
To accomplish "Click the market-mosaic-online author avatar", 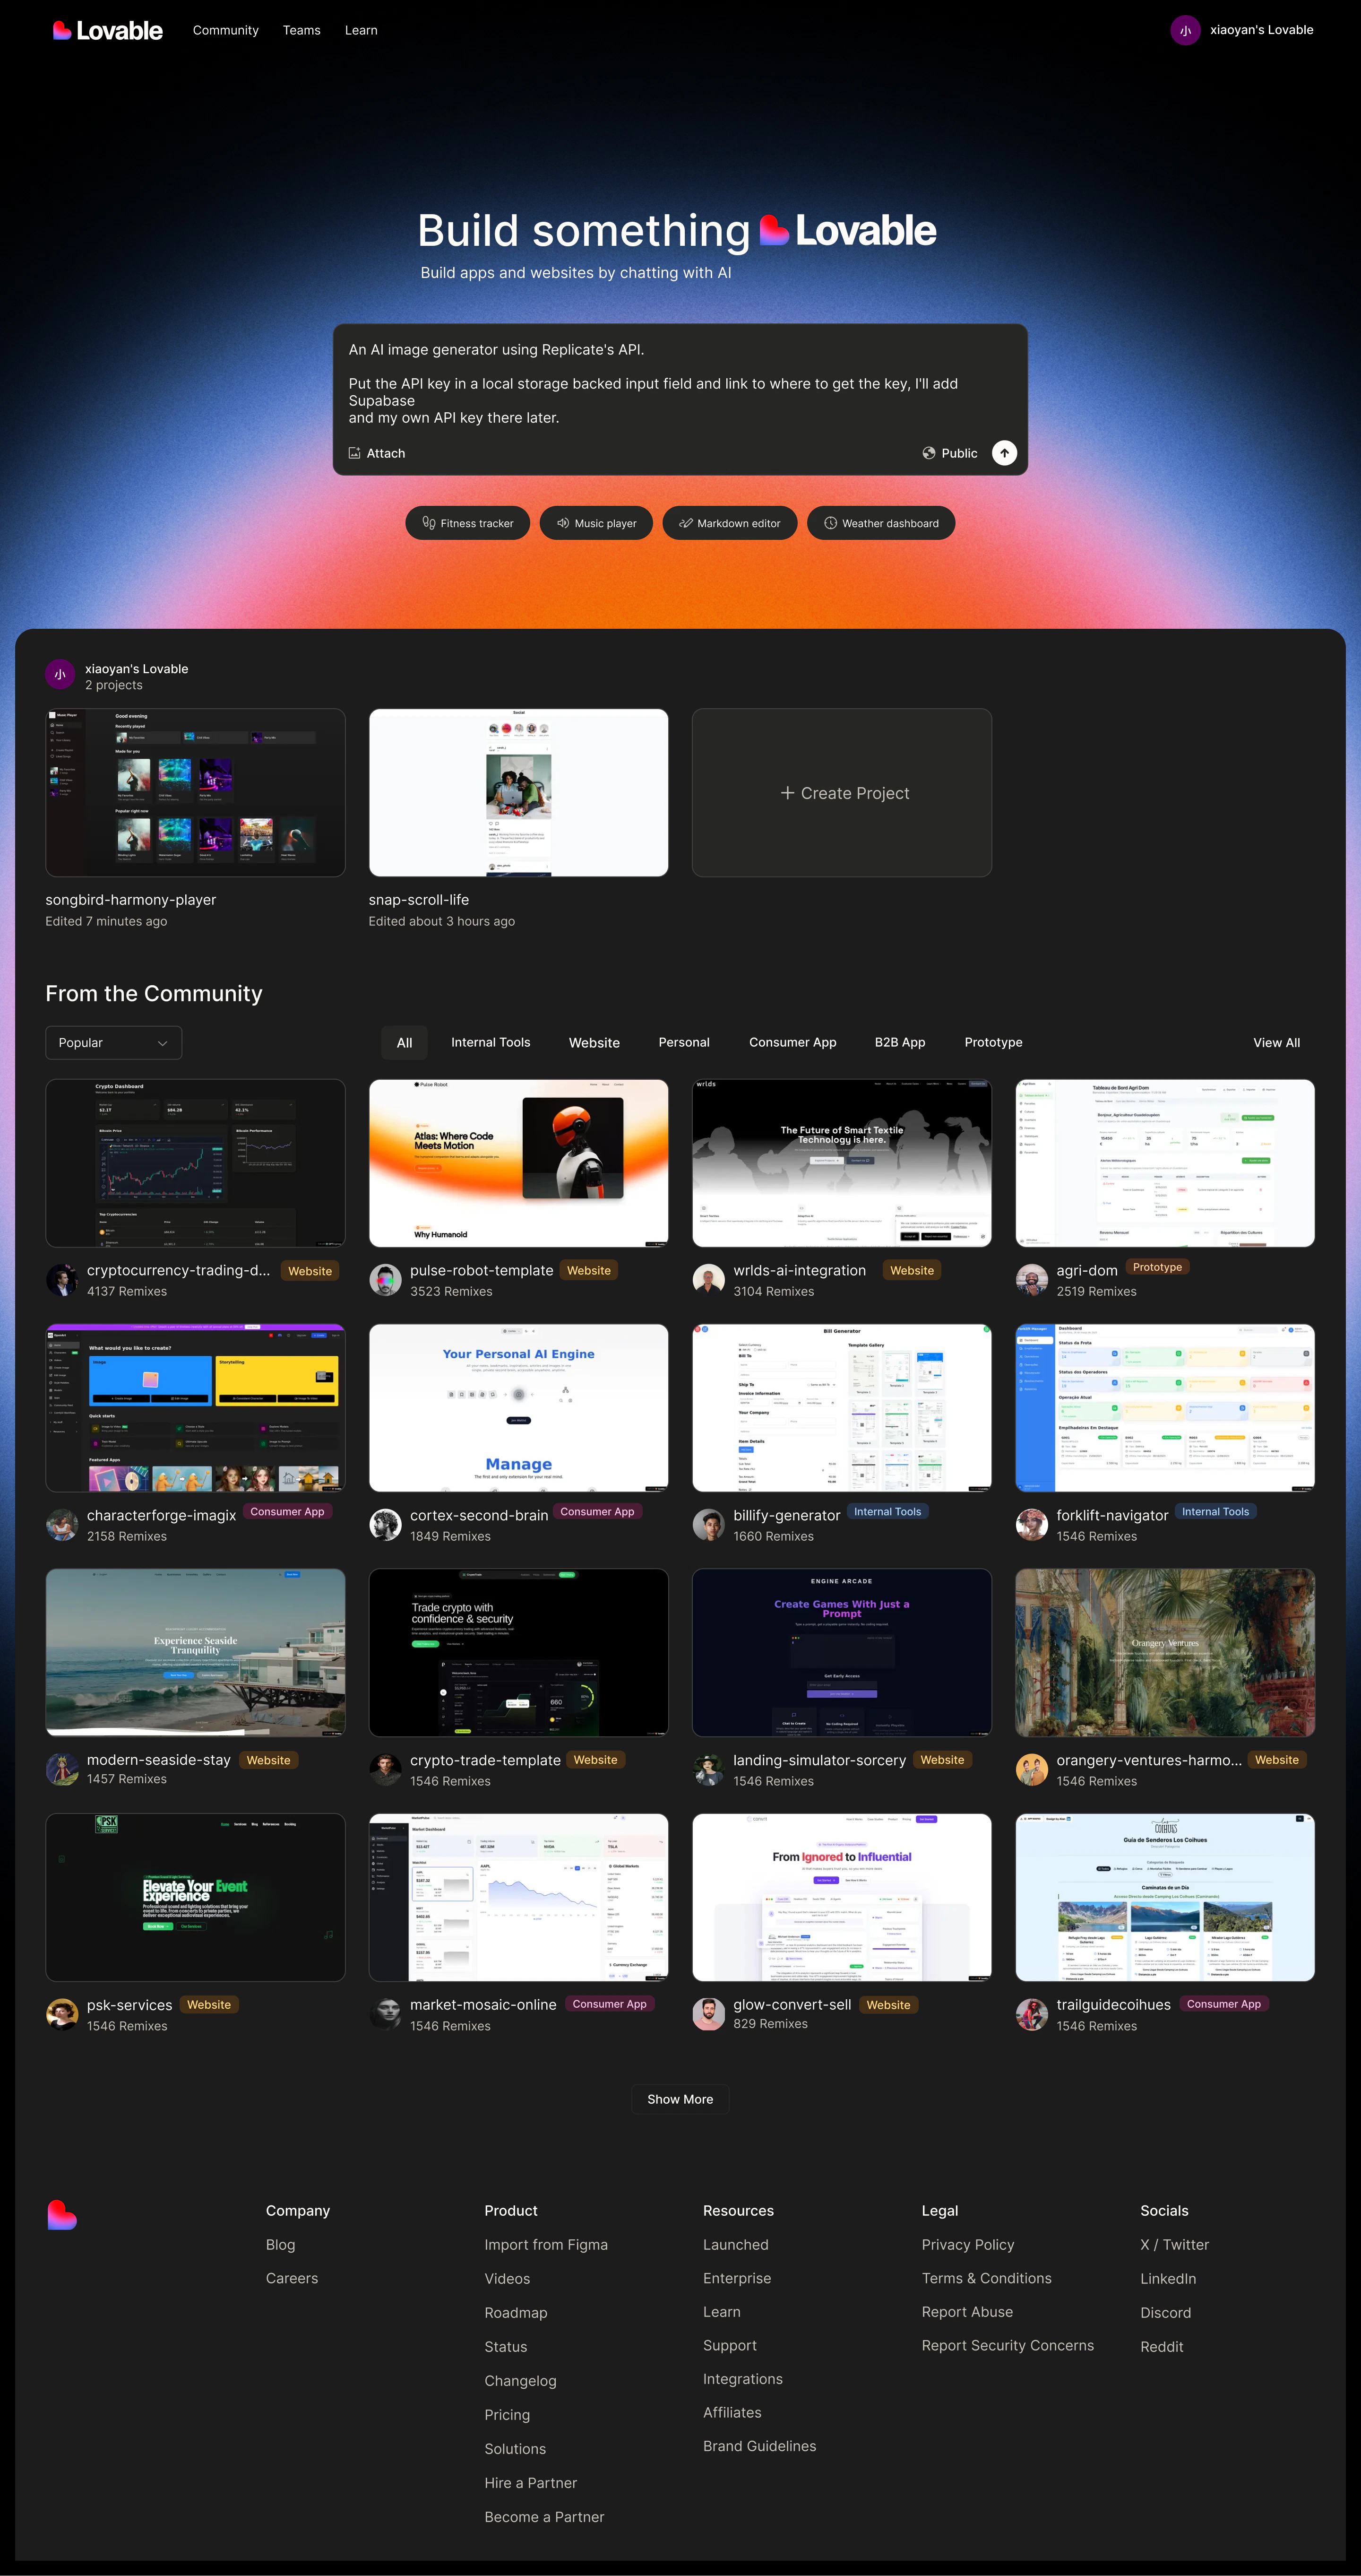I will [x=386, y=2014].
